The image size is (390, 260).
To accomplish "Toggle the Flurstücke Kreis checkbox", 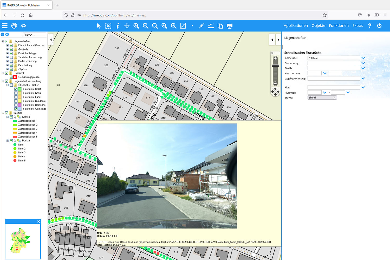I will (x=16, y=93).
